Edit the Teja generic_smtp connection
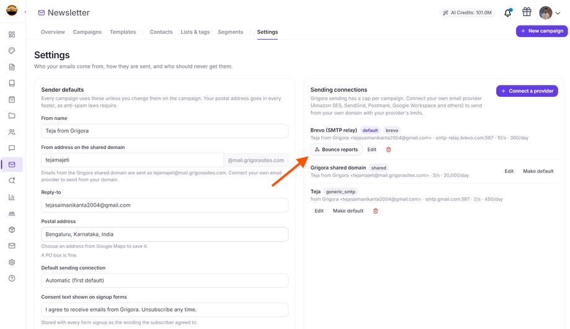Viewport: 570px width, 329px height. pos(319,210)
